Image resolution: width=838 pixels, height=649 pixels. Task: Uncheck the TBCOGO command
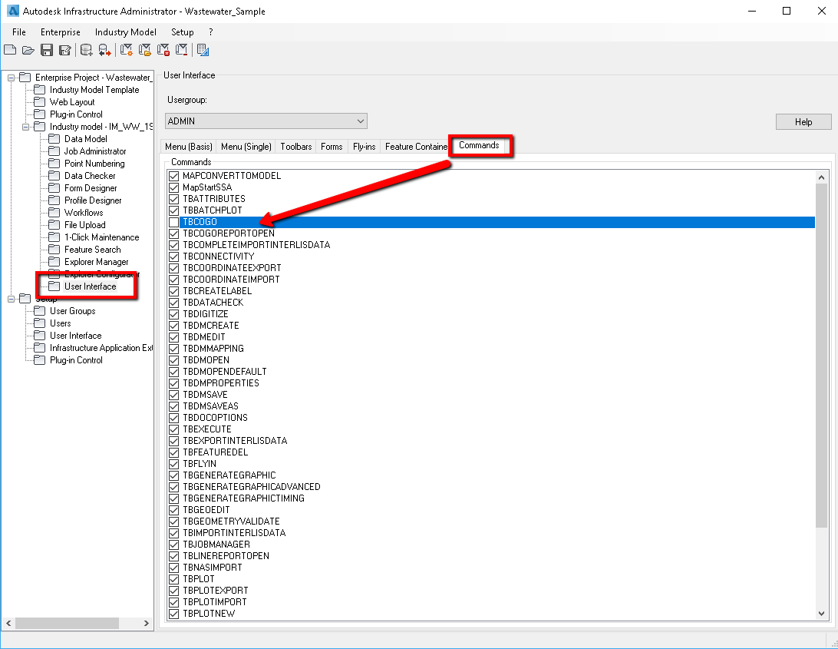(x=173, y=221)
